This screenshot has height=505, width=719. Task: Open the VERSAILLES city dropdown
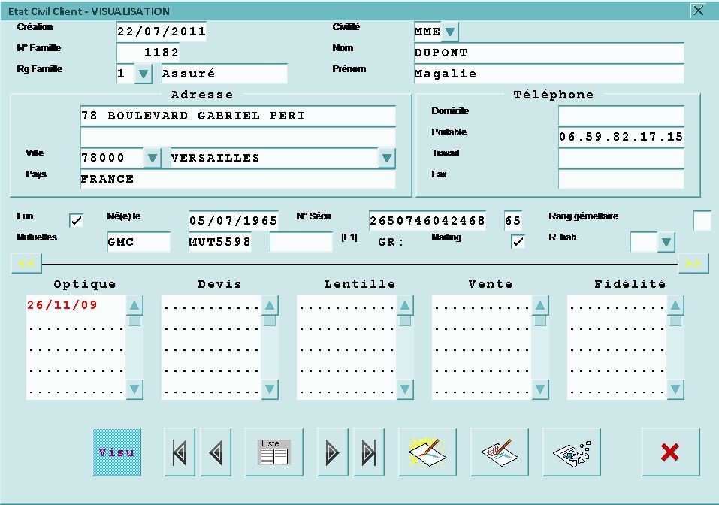pos(387,158)
